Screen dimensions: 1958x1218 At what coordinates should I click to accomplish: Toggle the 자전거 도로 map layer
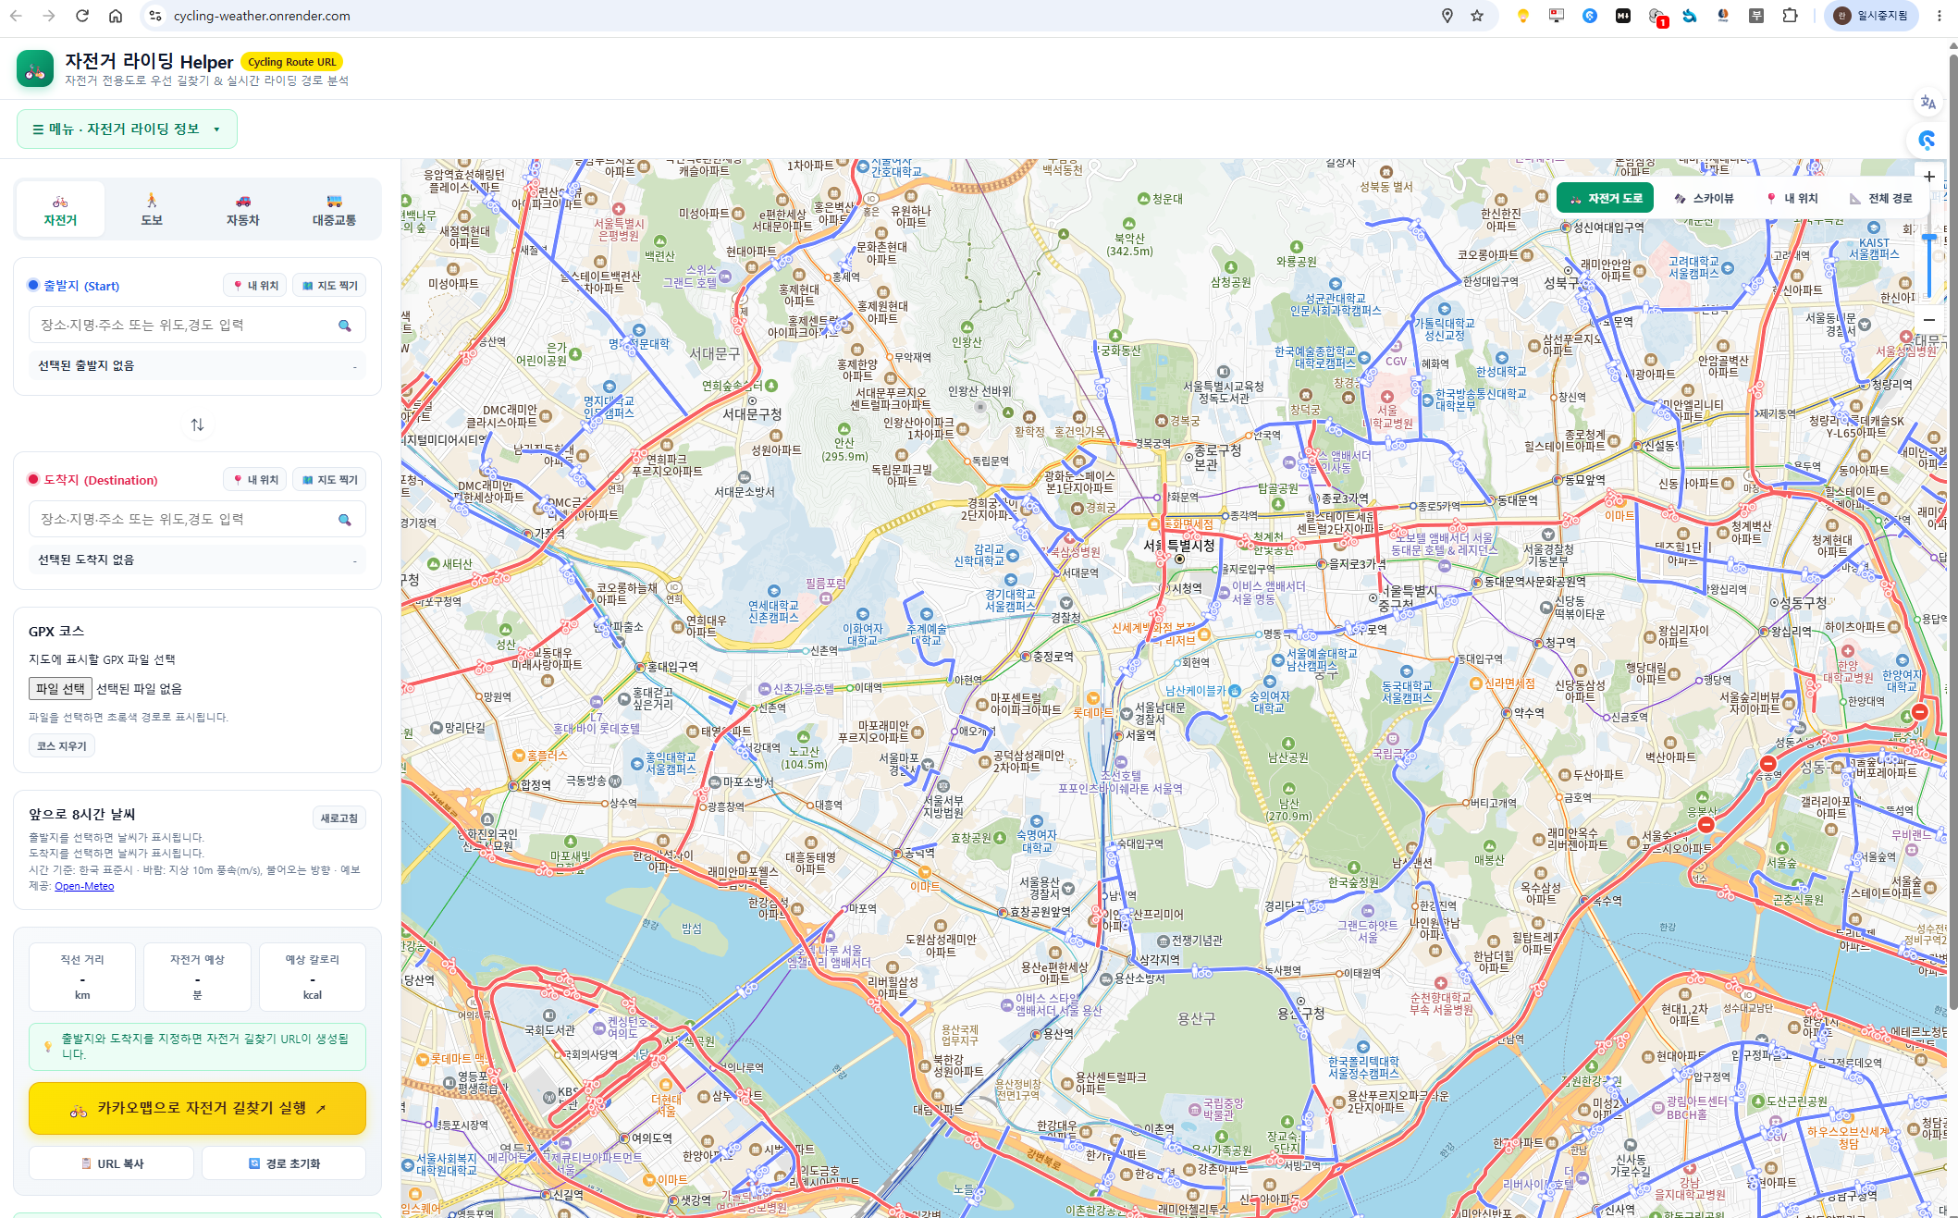click(1606, 199)
